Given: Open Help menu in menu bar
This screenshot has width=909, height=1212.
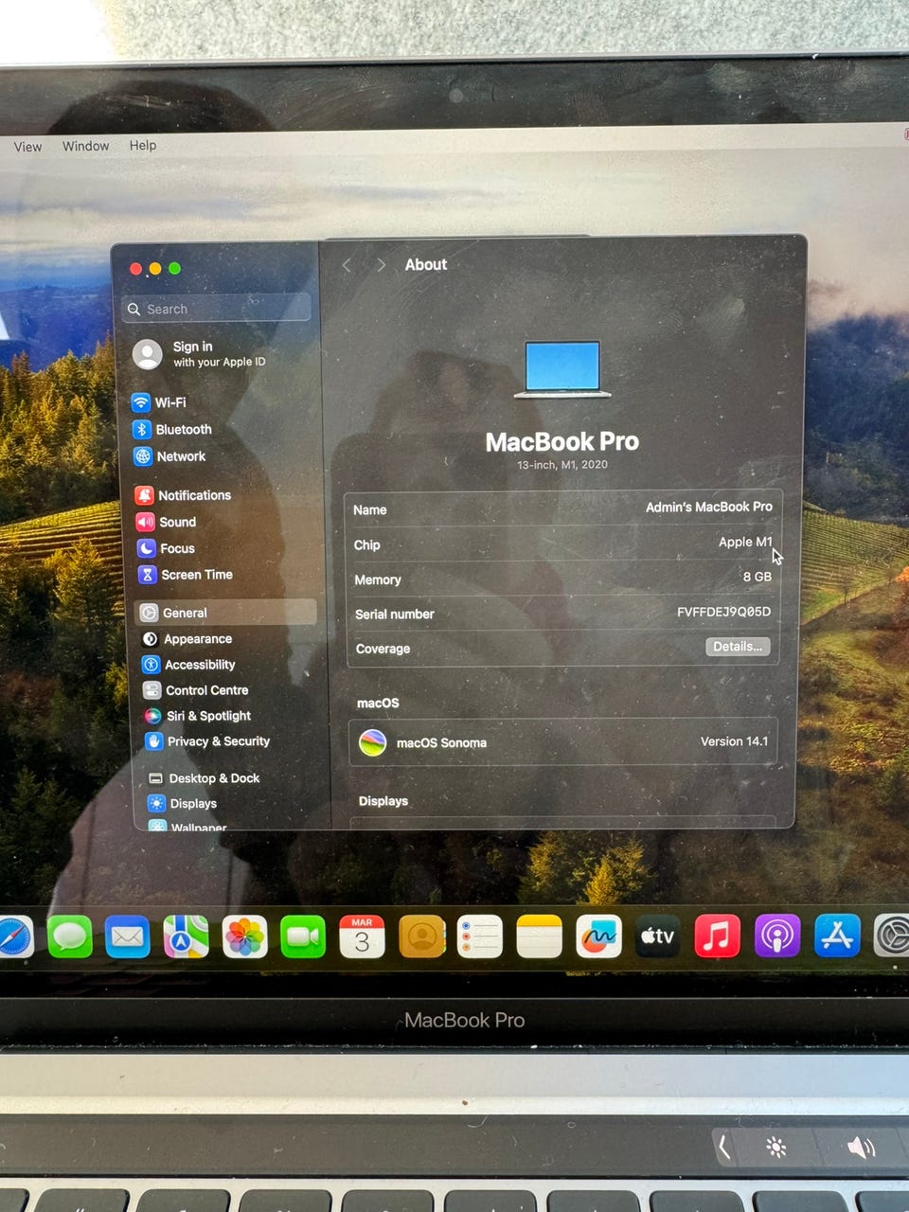Looking at the screenshot, I should 143,145.
